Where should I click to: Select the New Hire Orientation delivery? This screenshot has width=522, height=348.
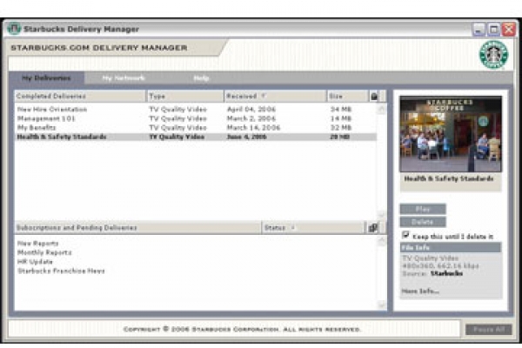(196, 110)
